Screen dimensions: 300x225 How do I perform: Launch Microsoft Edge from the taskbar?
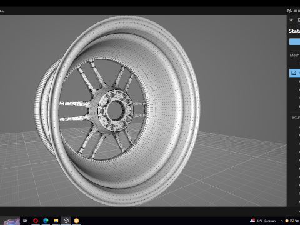46,221
